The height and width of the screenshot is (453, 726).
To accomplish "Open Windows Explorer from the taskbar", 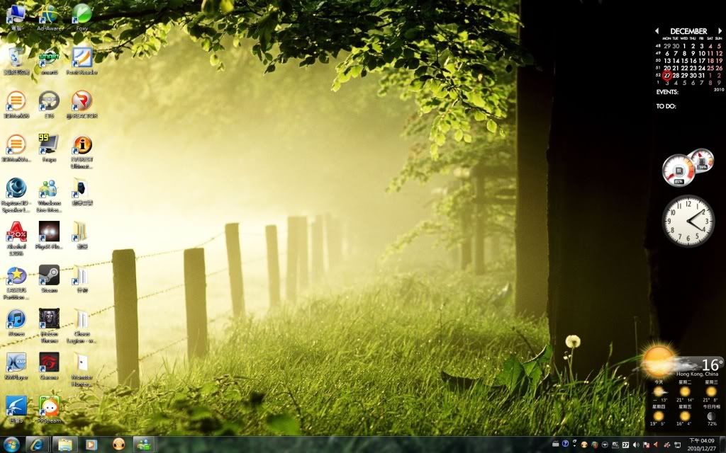I will click(65, 445).
